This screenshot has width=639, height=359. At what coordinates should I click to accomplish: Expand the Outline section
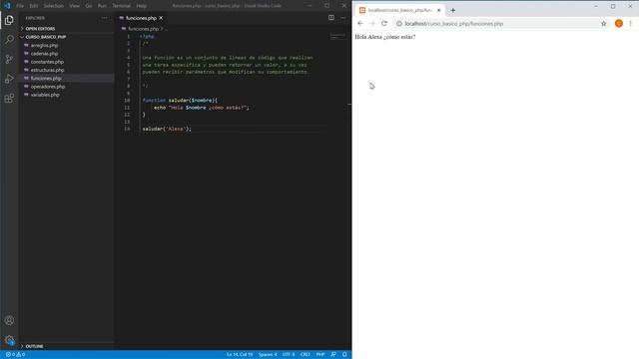(34, 346)
